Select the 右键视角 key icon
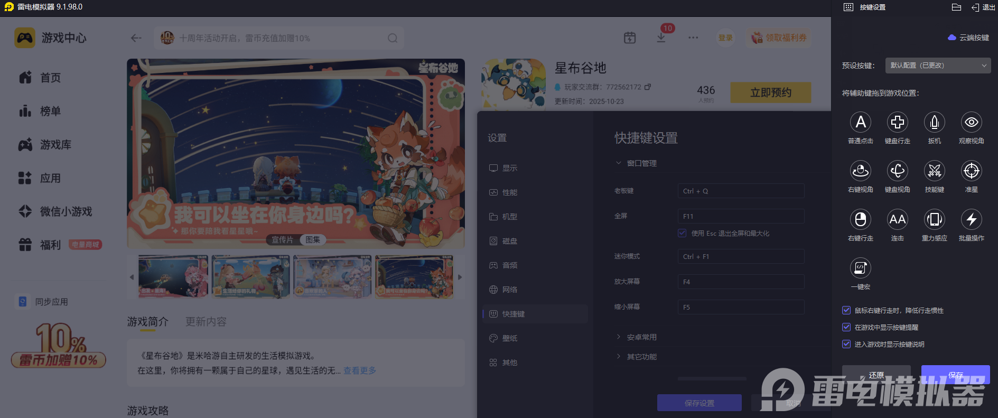The width and height of the screenshot is (998, 418). tap(861, 171)
